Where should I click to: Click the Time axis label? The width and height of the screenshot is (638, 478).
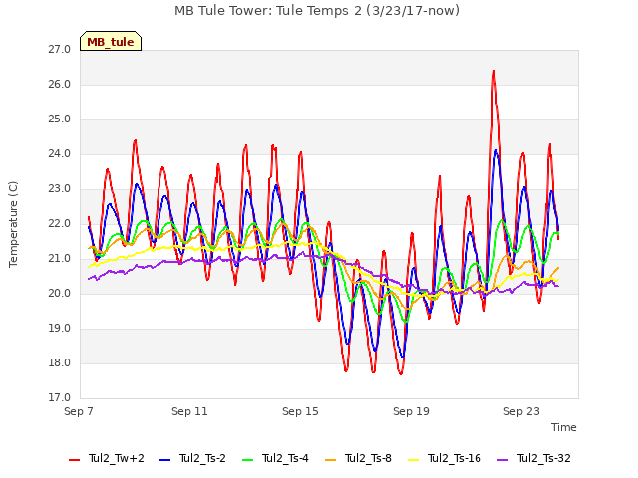pyautogui.click(x=564, y=427)
